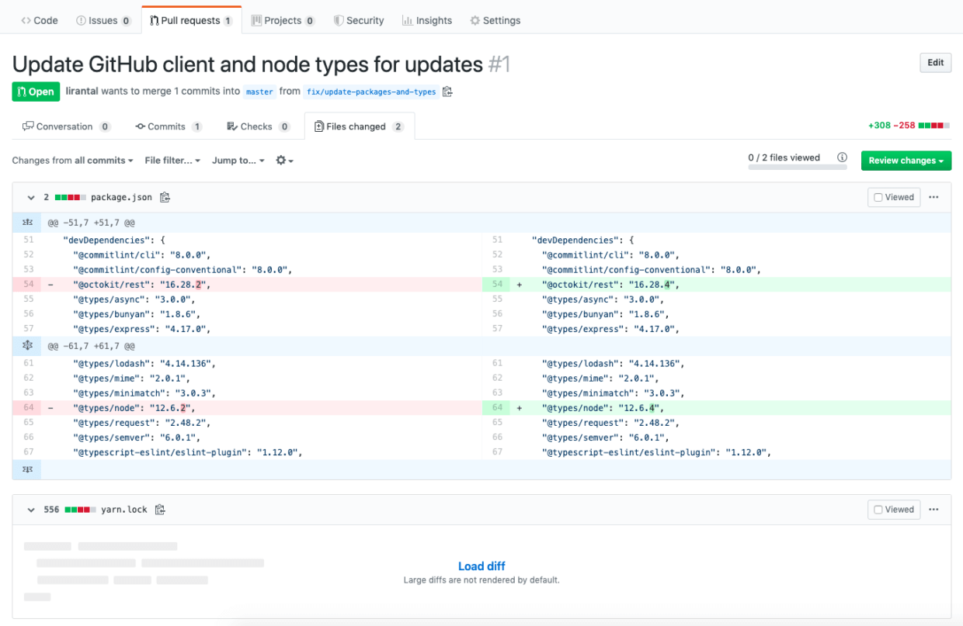963x626 pixels.
Task: Click files viewed info icon
Action: pos(842,157)
